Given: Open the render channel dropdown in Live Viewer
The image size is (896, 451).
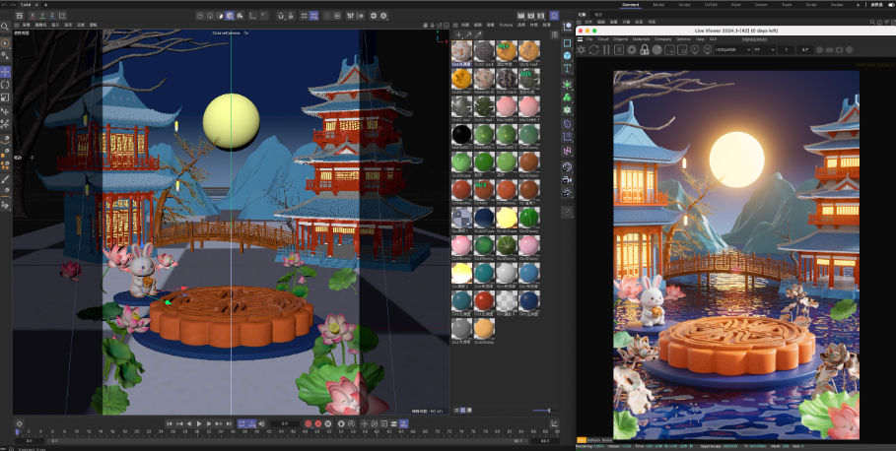Looking at the screenshot, I should [x=724, y=49].
